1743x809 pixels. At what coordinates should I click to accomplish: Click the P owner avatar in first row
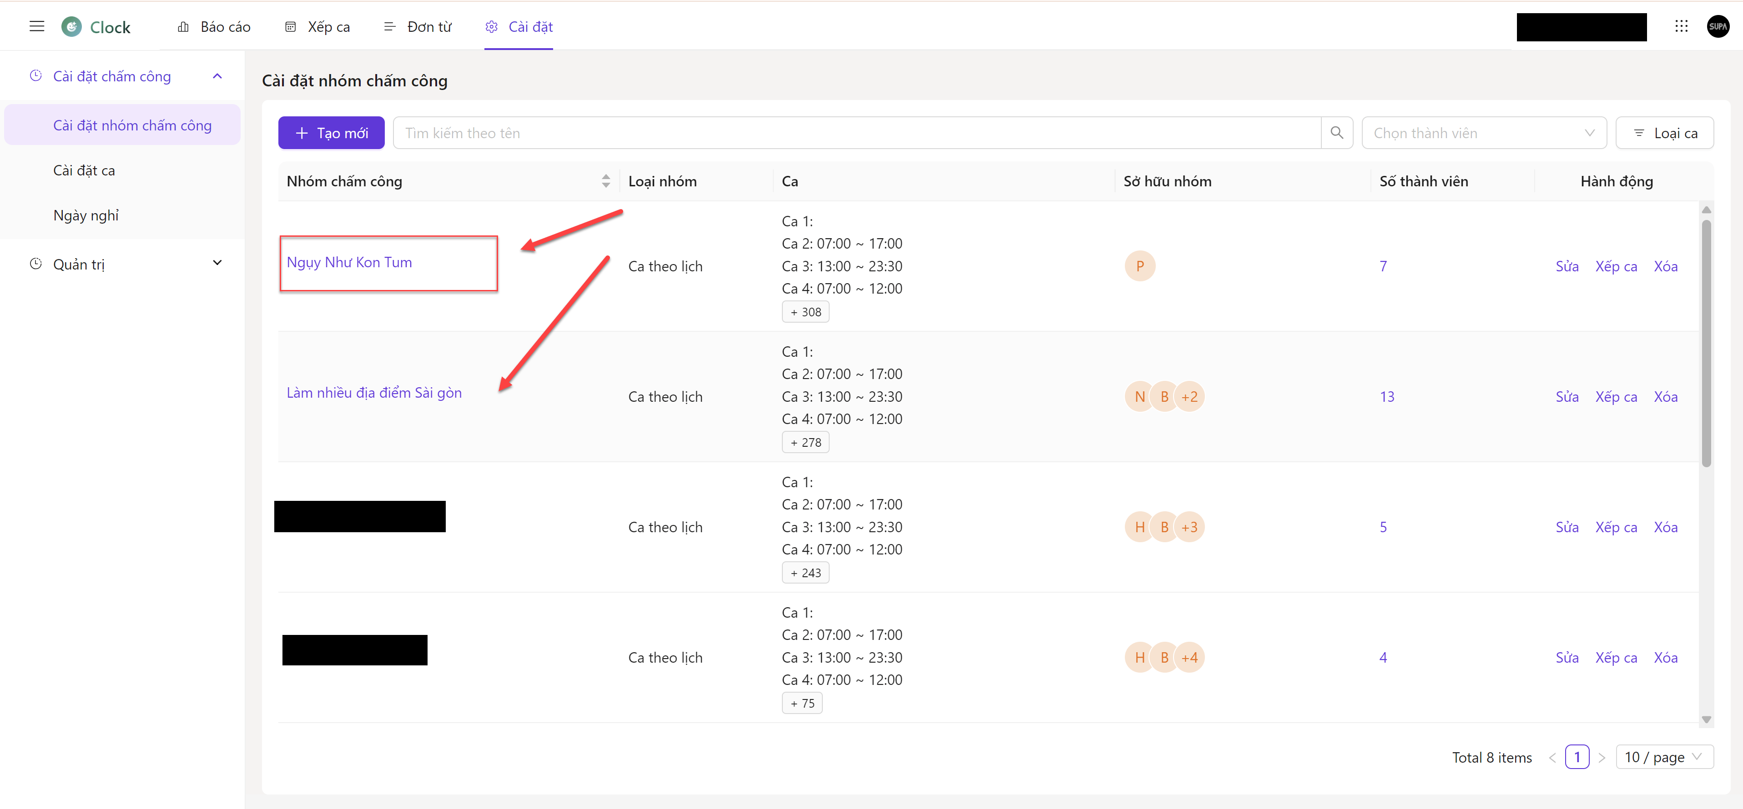click(1139, 266)
